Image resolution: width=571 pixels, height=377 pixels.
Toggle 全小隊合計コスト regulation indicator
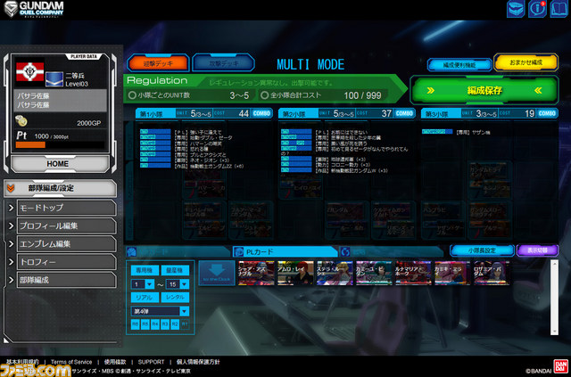tap(264, 95)
